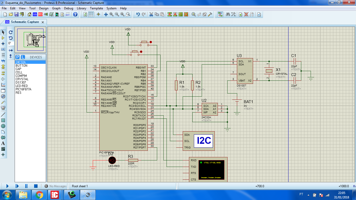356x200 pixels.
Task: Click the No Messages status indicator
Action: [x=56, y=186]
